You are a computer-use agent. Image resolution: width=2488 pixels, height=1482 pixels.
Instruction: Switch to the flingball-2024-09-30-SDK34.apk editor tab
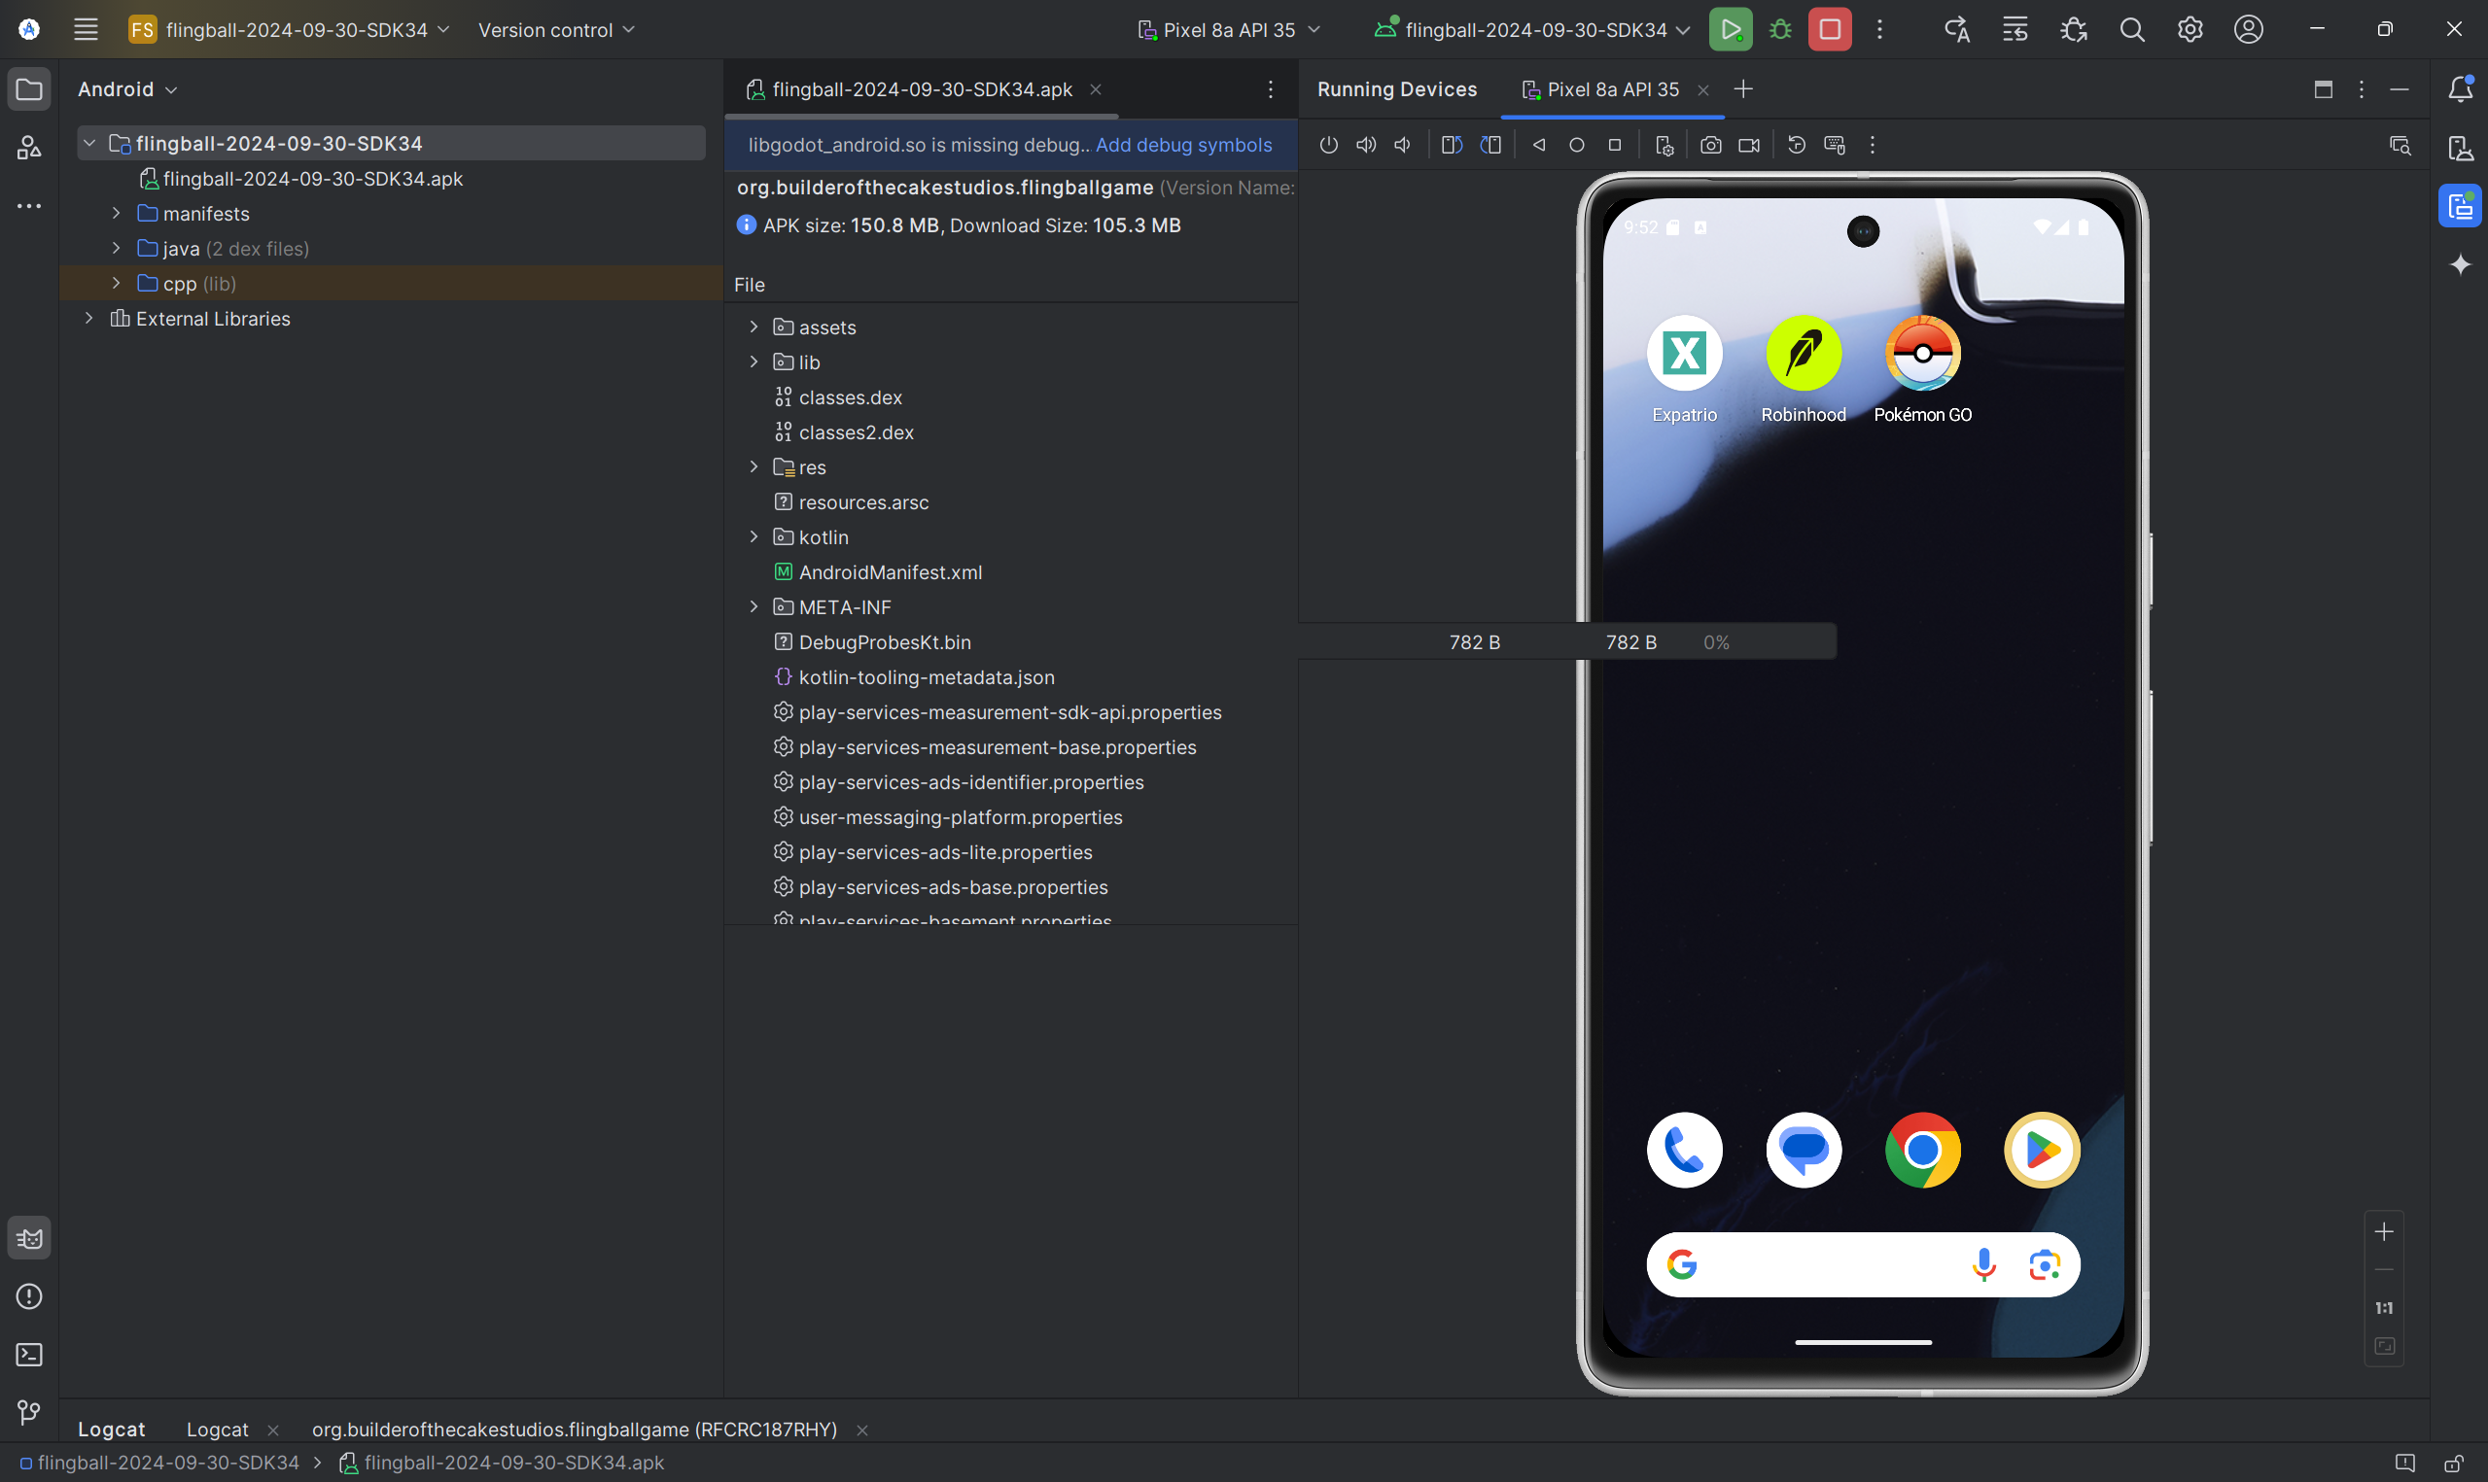point(921,89)
